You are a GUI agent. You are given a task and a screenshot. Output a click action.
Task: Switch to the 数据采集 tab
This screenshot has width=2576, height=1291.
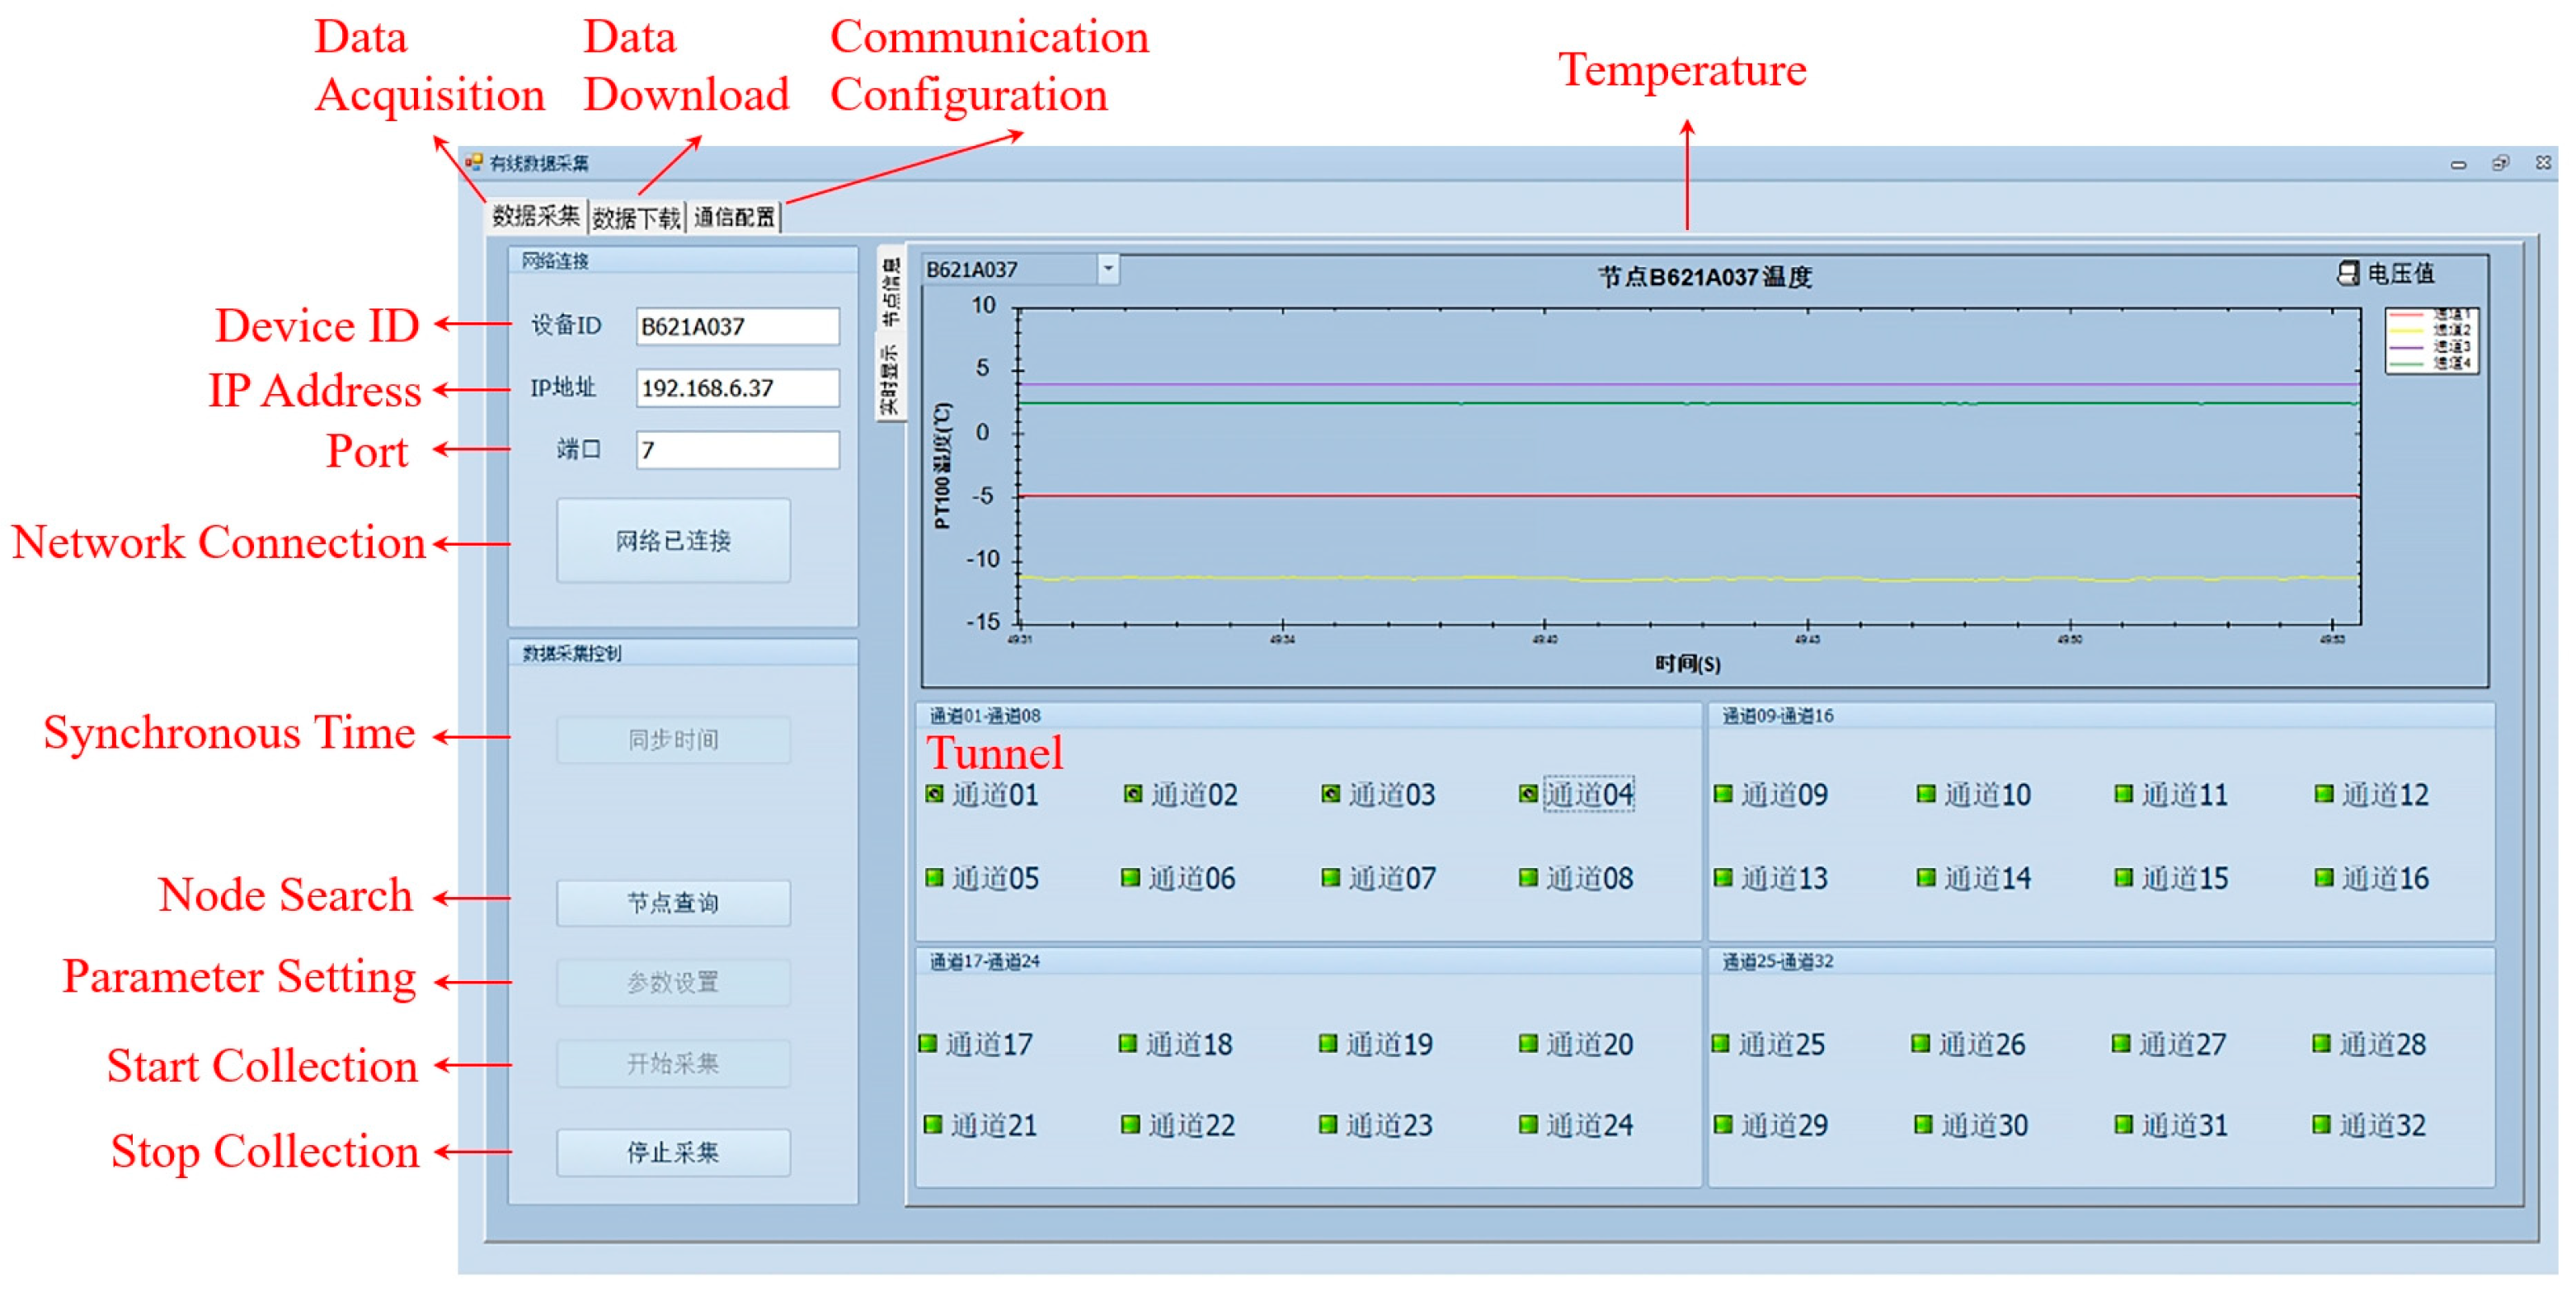(536, 216)
